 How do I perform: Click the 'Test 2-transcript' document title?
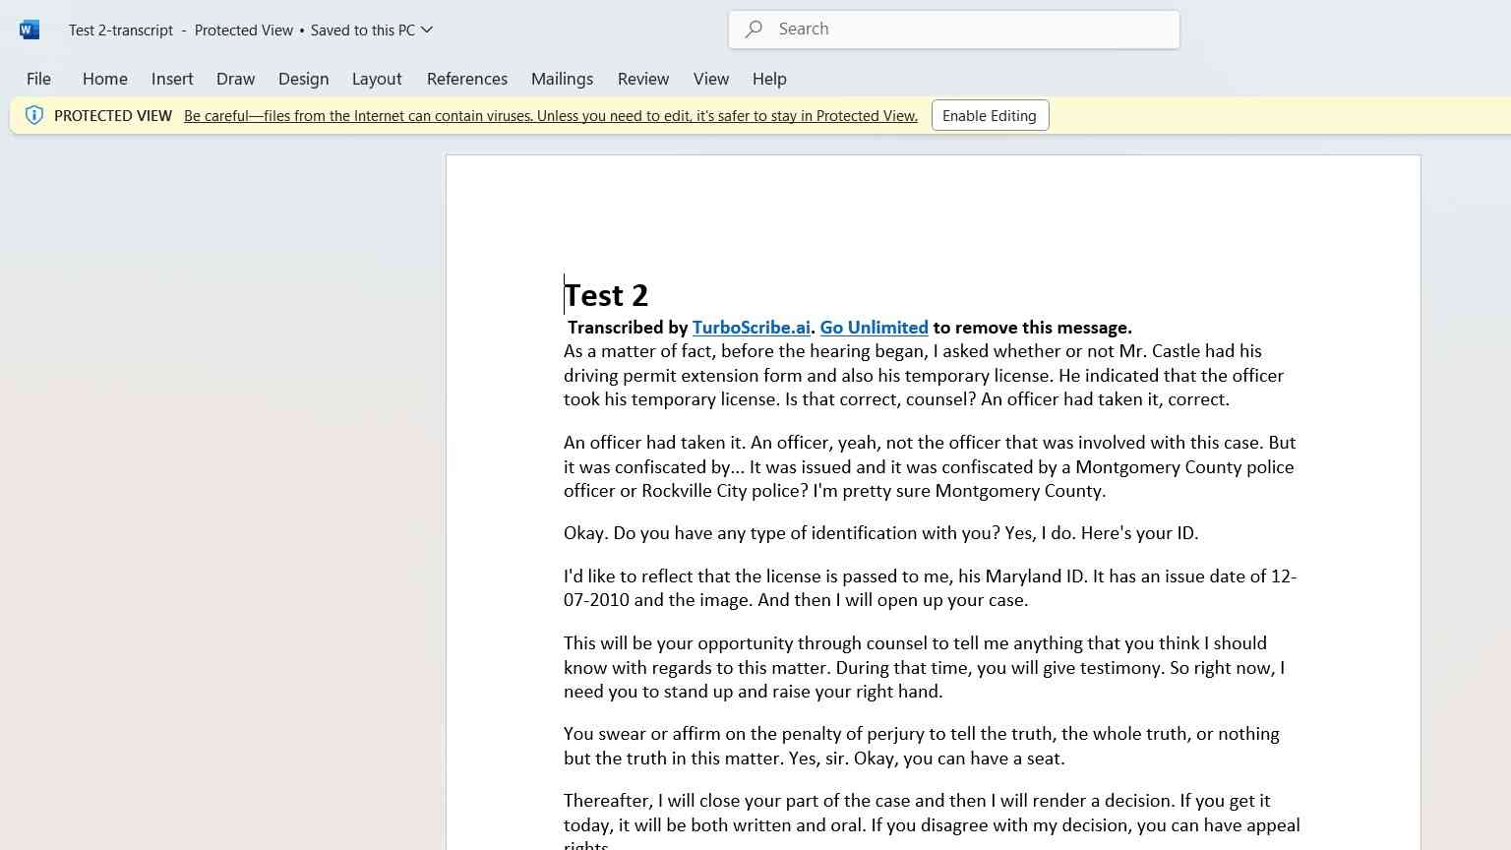(121, 30)
